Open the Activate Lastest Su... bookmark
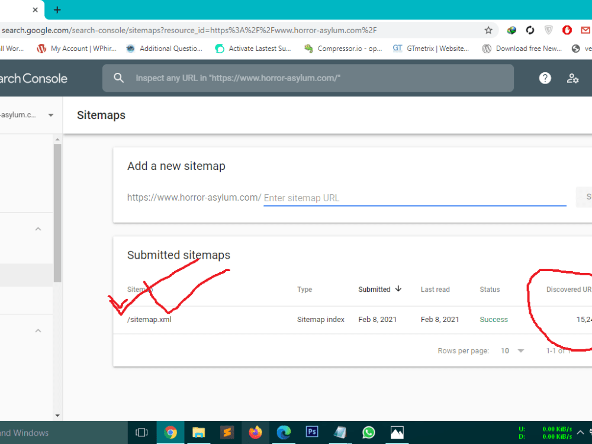592x444 pixels. click(253, 49)
